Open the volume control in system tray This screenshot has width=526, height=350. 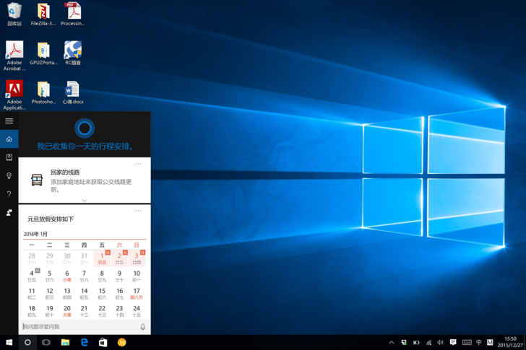pos(440,343)
